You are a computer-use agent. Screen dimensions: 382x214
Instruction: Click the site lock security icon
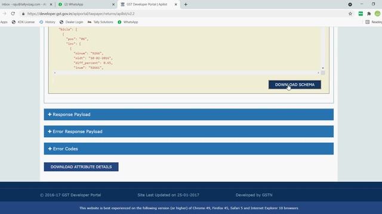pyautogui.click(x=23, y=14)
